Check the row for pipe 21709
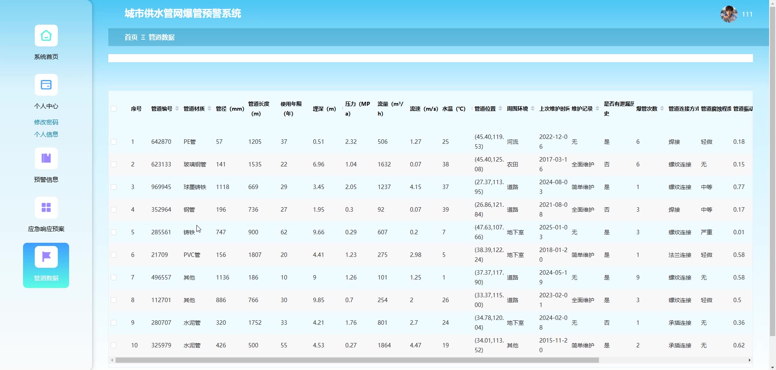 (114, 255)
